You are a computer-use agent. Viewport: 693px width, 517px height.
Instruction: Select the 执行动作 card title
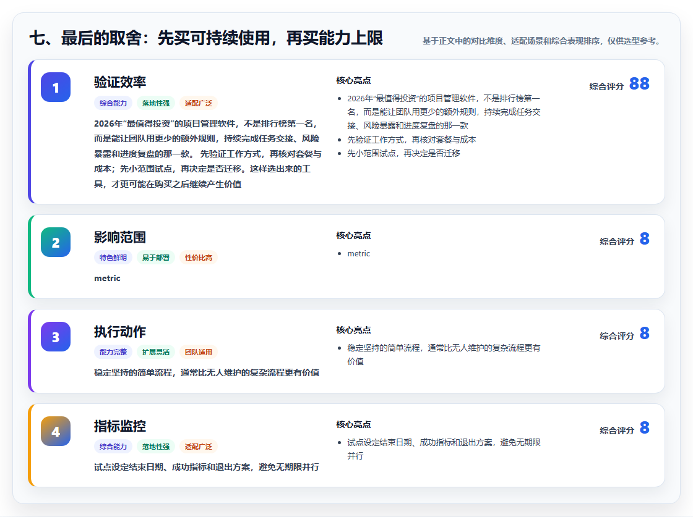[120, 332]
